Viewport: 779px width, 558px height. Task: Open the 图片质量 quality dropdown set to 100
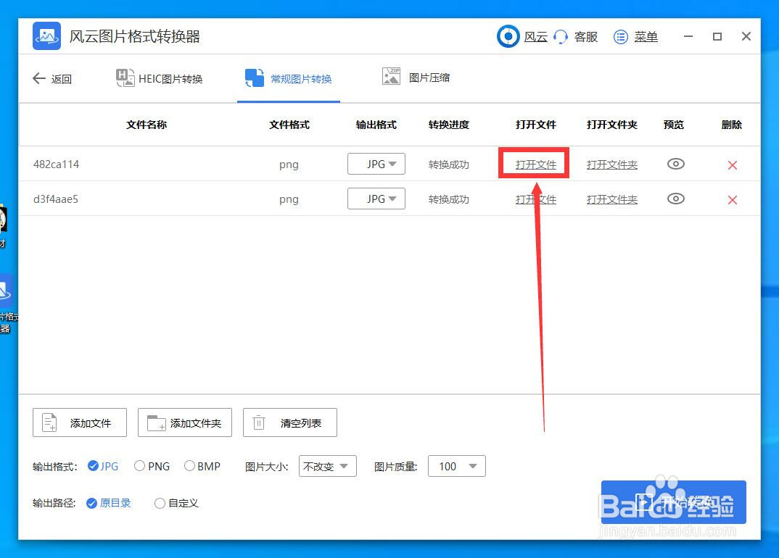457,466
